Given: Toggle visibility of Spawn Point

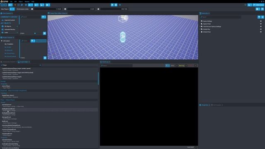Looking at the screenshot, I should (261, 24).
